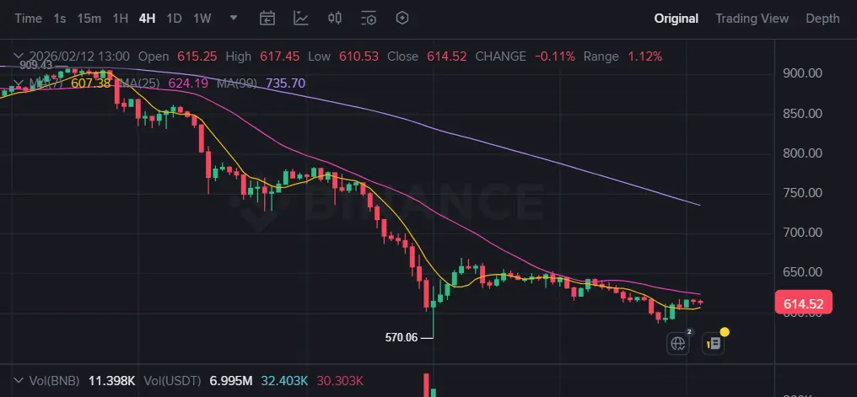Open the technical indicators line-chart icon

pos(300,18)
